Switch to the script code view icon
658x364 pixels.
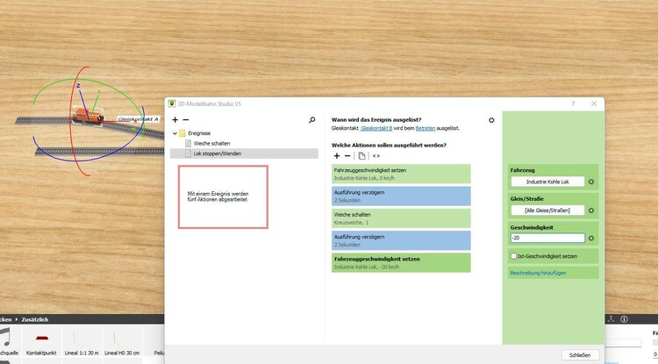click(x=376, y=156)
